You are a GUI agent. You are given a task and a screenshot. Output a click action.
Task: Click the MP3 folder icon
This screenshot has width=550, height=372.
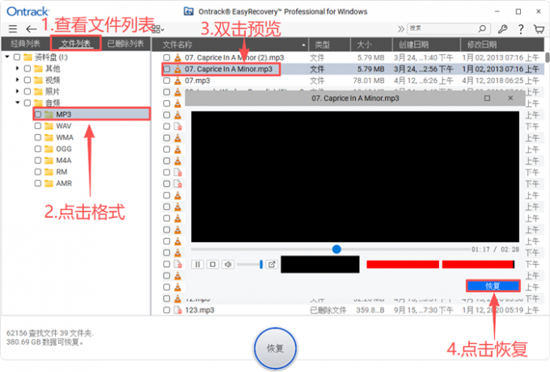[x=49, y=115]
